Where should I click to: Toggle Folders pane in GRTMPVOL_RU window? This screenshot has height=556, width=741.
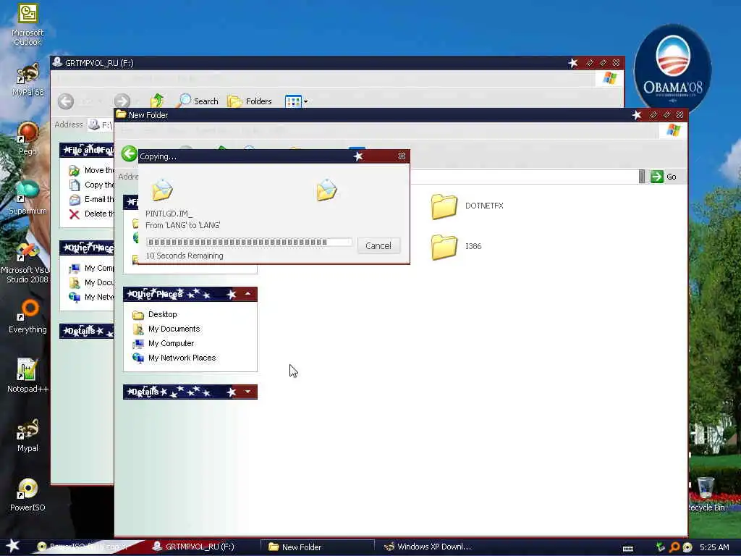tap(250, 101)
